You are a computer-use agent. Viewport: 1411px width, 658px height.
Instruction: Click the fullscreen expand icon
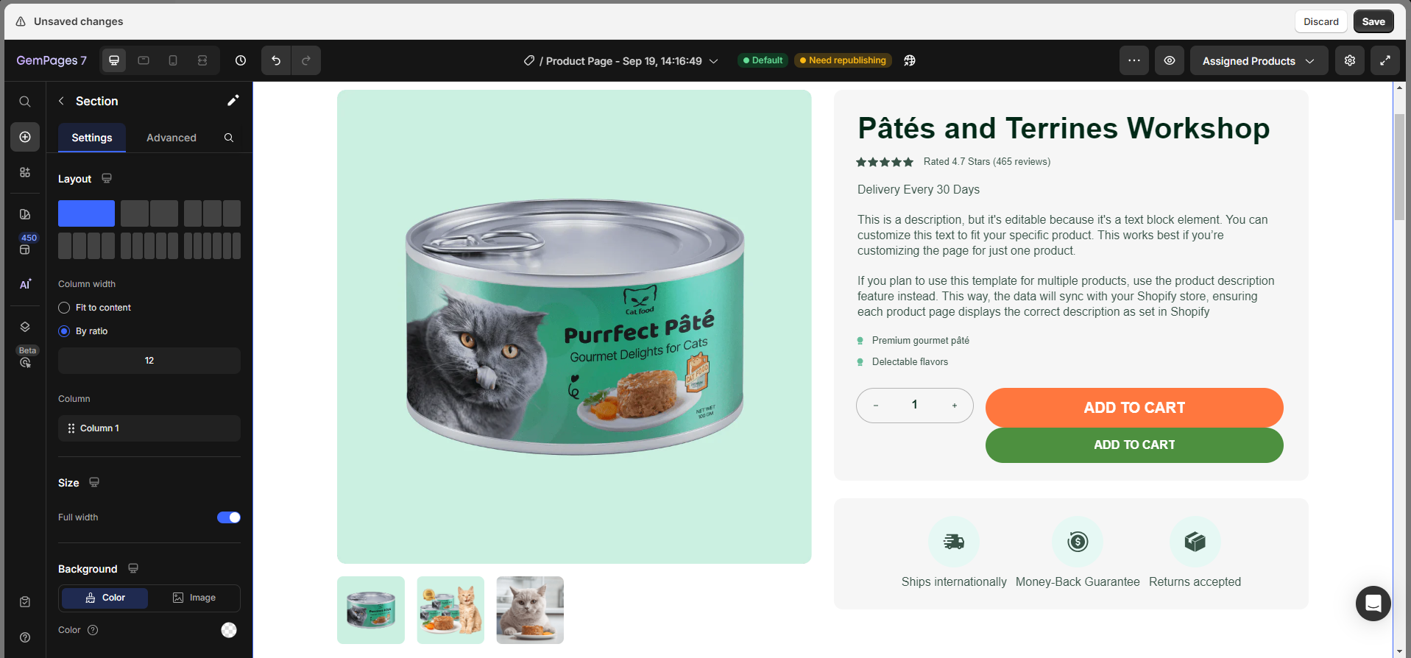1385,60
